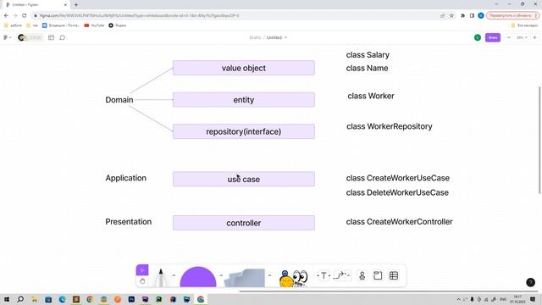Click the "Presentation" text label

click(x=128, y=222)
